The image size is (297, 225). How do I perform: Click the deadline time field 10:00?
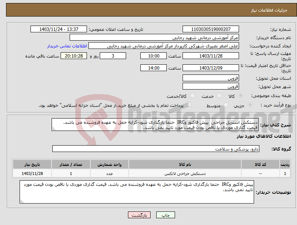[154, 56]
